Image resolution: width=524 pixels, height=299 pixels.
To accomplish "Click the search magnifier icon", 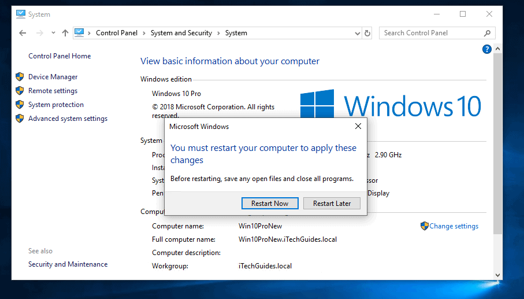I will pyautogui.click(x=487, y=33).
